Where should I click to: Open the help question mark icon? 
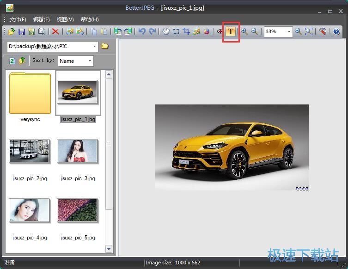(x=336, y=31)
